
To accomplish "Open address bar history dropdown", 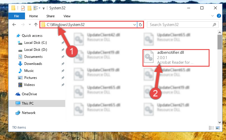I will pyautogui.click(x=135, y=25).
